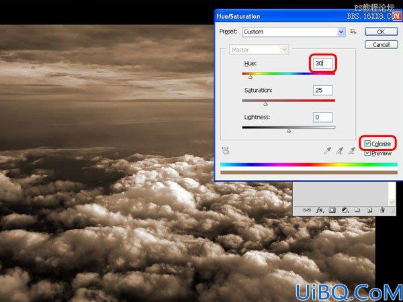Viewport: 403px width, 302px height.
Task: Click the Layers panel scroll down arrow
Action: point(392,203)
